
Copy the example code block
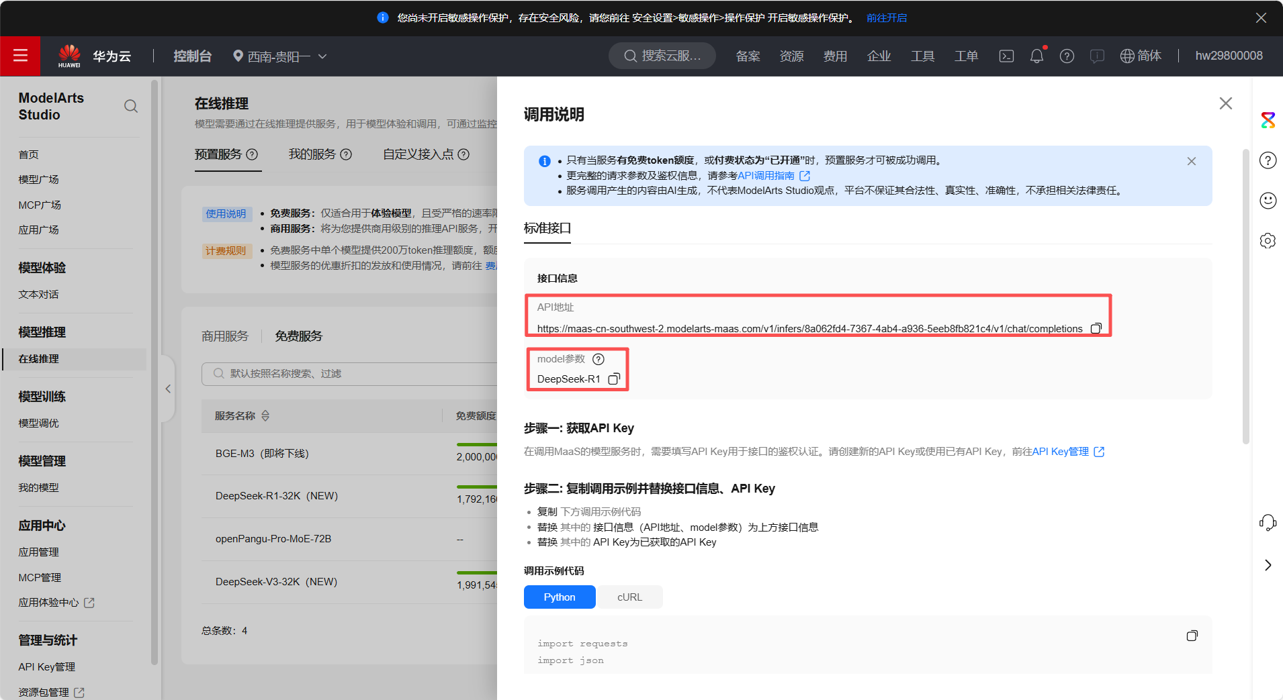click(1192, 636)
